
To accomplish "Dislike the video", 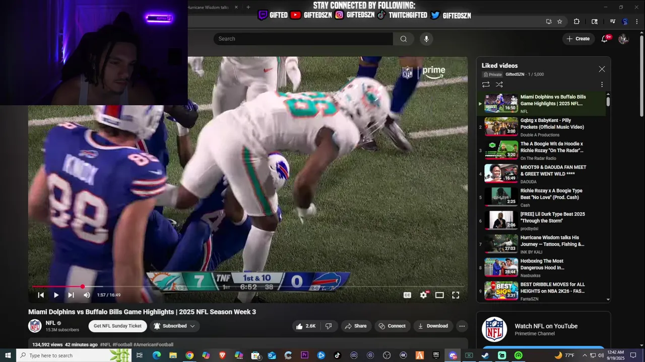I will coord(329,326).
